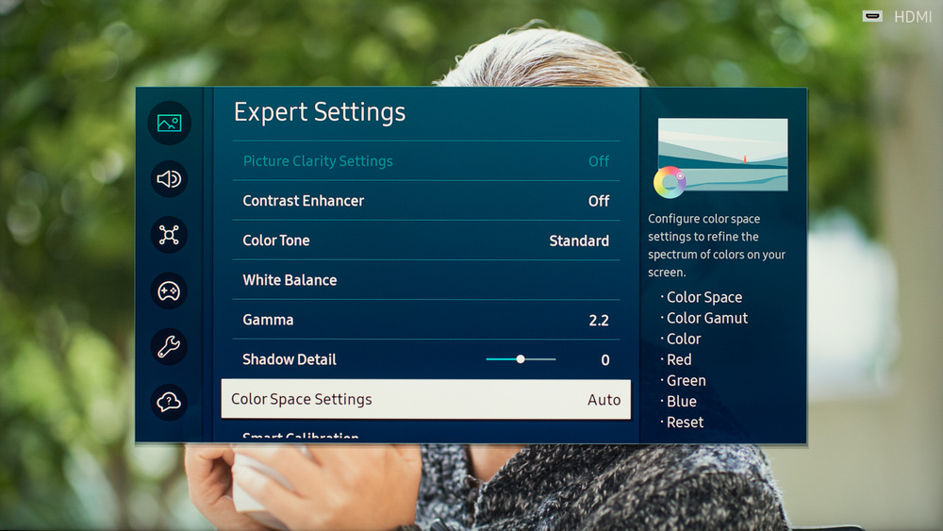The height and width of the screenshot is (531, 943).
Task: Click the HDMI source label
Action: tap(912, 16)
